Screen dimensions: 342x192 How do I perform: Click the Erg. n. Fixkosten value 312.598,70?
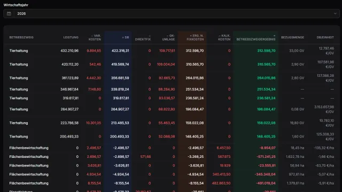pos(195,51)
